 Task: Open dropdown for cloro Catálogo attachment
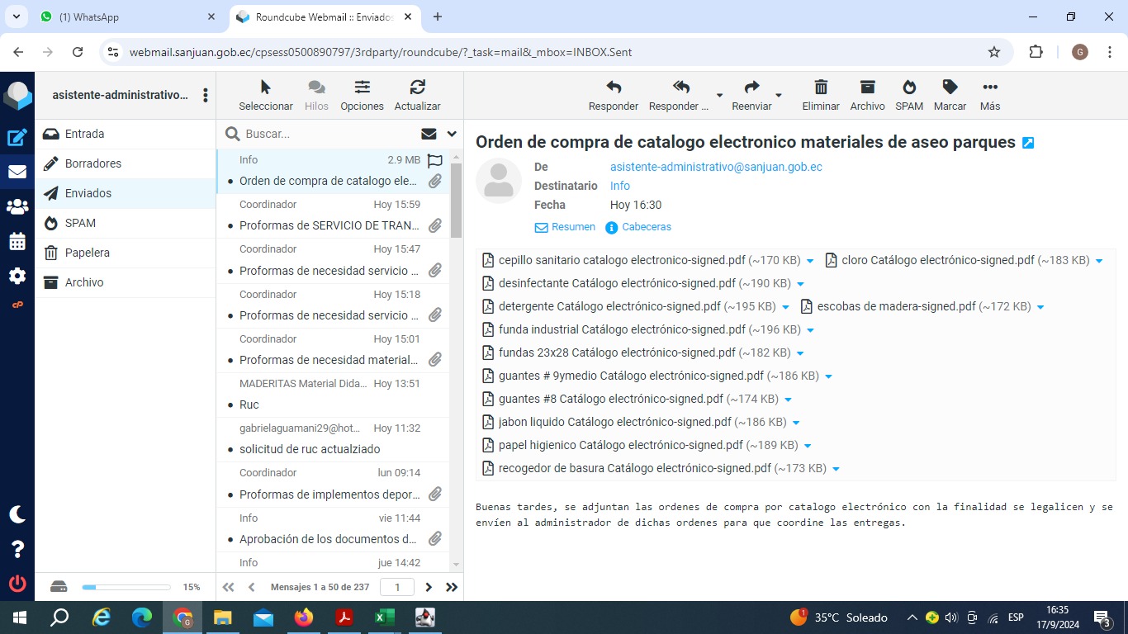(x=1099, y=261)
